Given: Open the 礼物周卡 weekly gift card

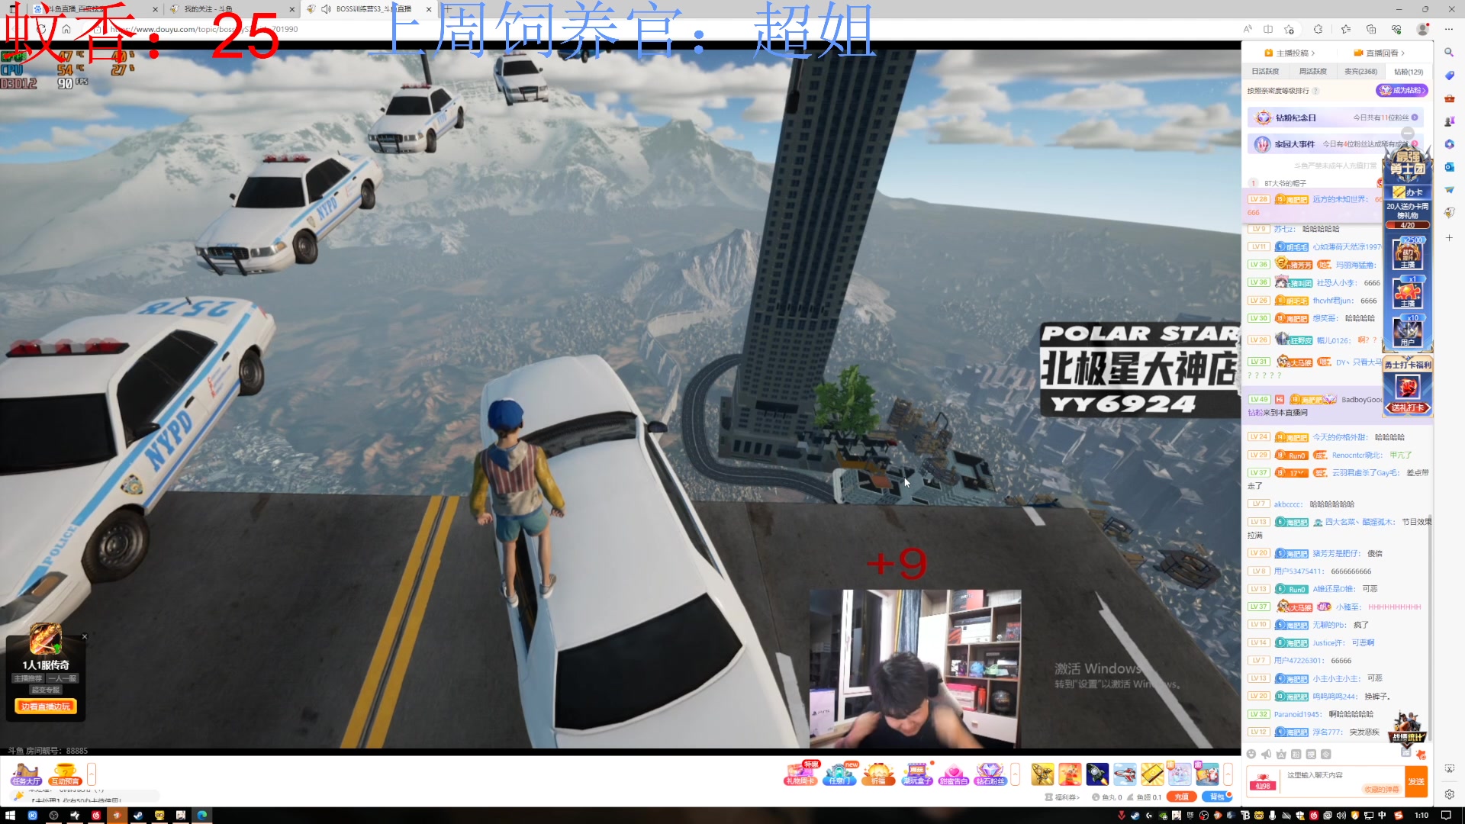Looking at the screenshot, I should [x=800, y=774].
